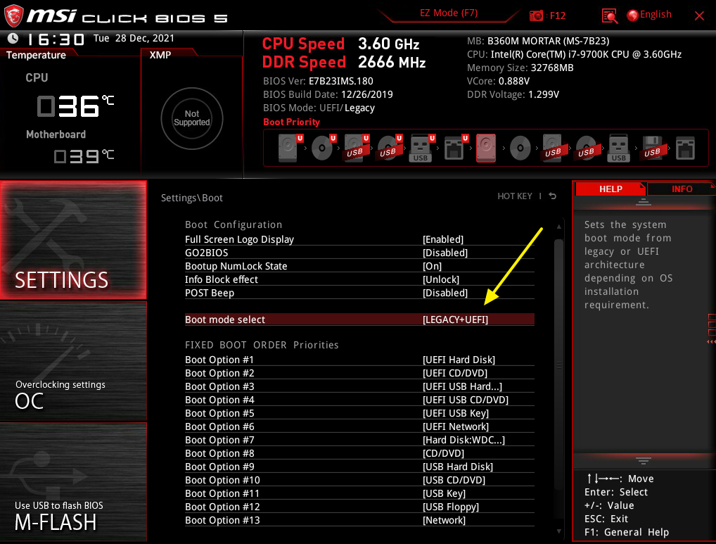Open Boot Option #7 [Hard Disk:WDC...]
The height and width of the screenshot is (544, 716).
tap(359, 440)
